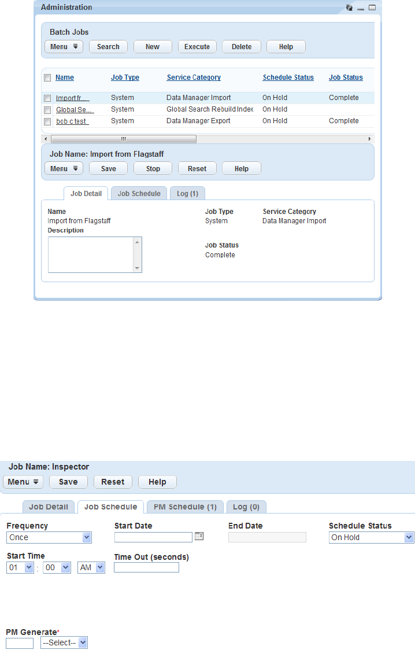Viewport: 415px width, 650px height.
Task: Select the Global Search Rebuild Index cell
Action: 210,109
